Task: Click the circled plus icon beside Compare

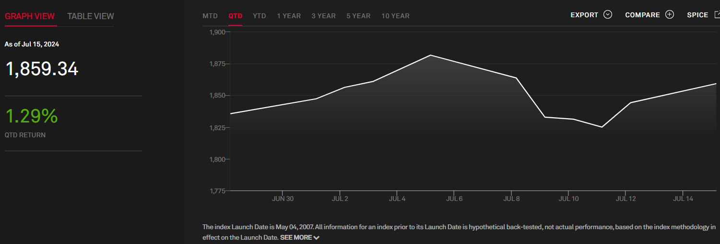Action: click(670, 15)
